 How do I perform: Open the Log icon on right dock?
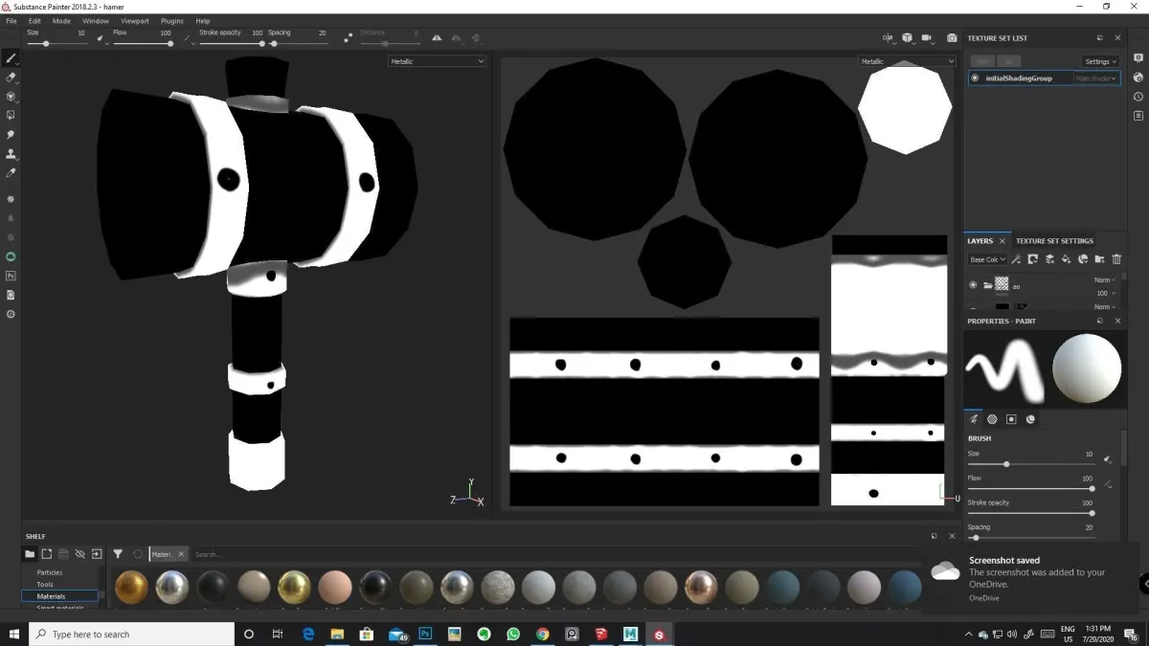point(1138,116)
